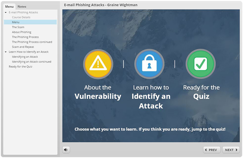Click the blue padlock Identify an Attack icon
The width and height of the screenshot is (243, 158).
click(149, 64)
